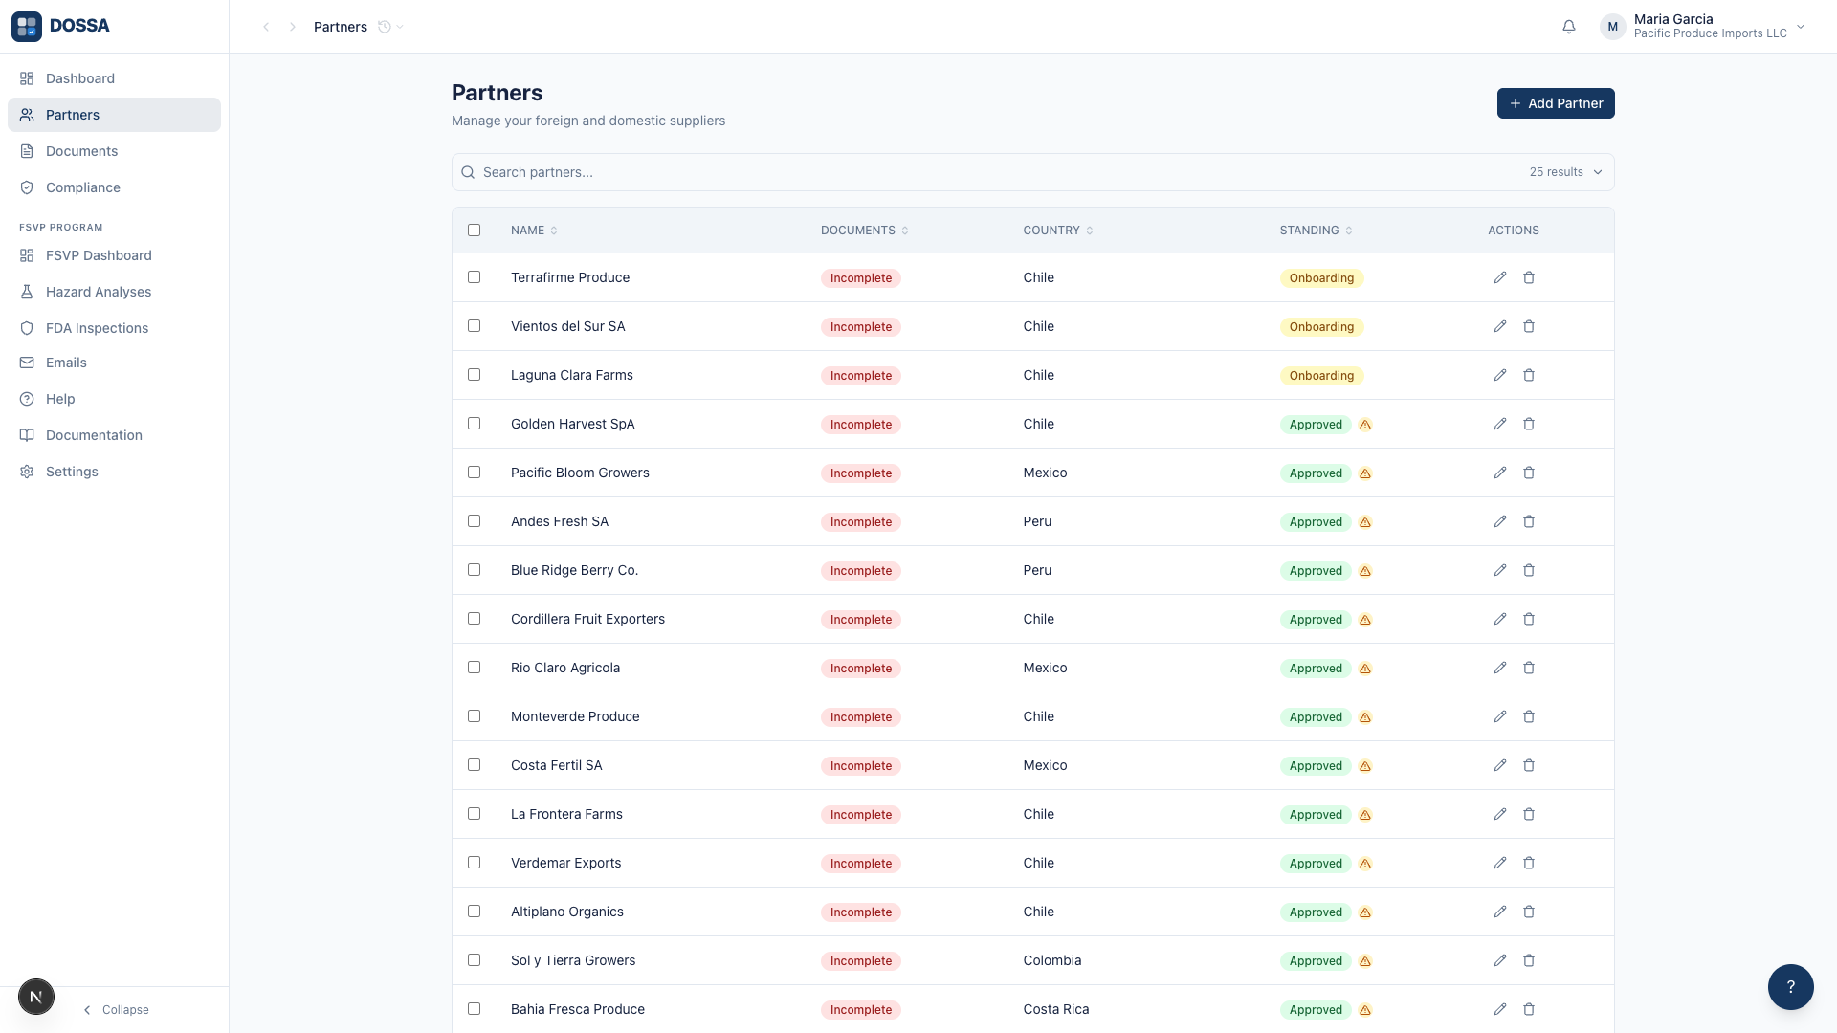This screenshot has height=1033, width=1837.
Task: Open the 25 results dropdown
Action: coord(1565,172)
